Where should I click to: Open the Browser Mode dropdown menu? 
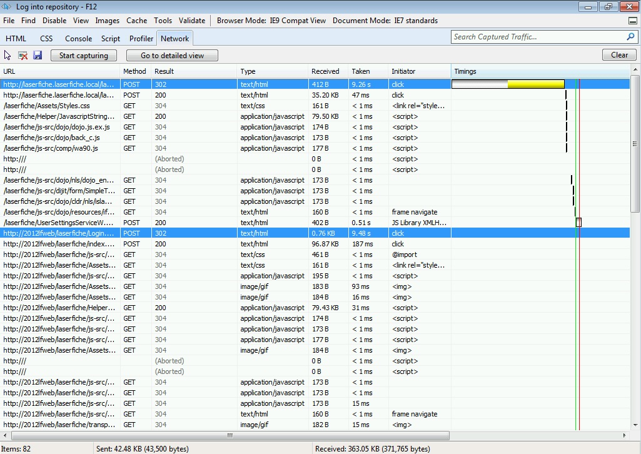271,21
